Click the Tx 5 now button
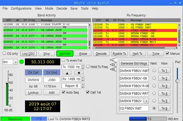This screenshot has height=121, width=183. (164, 101)
